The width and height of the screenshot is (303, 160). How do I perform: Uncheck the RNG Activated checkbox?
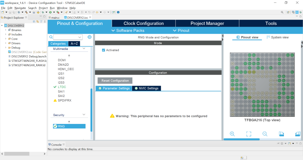click(x=103, y=50)
